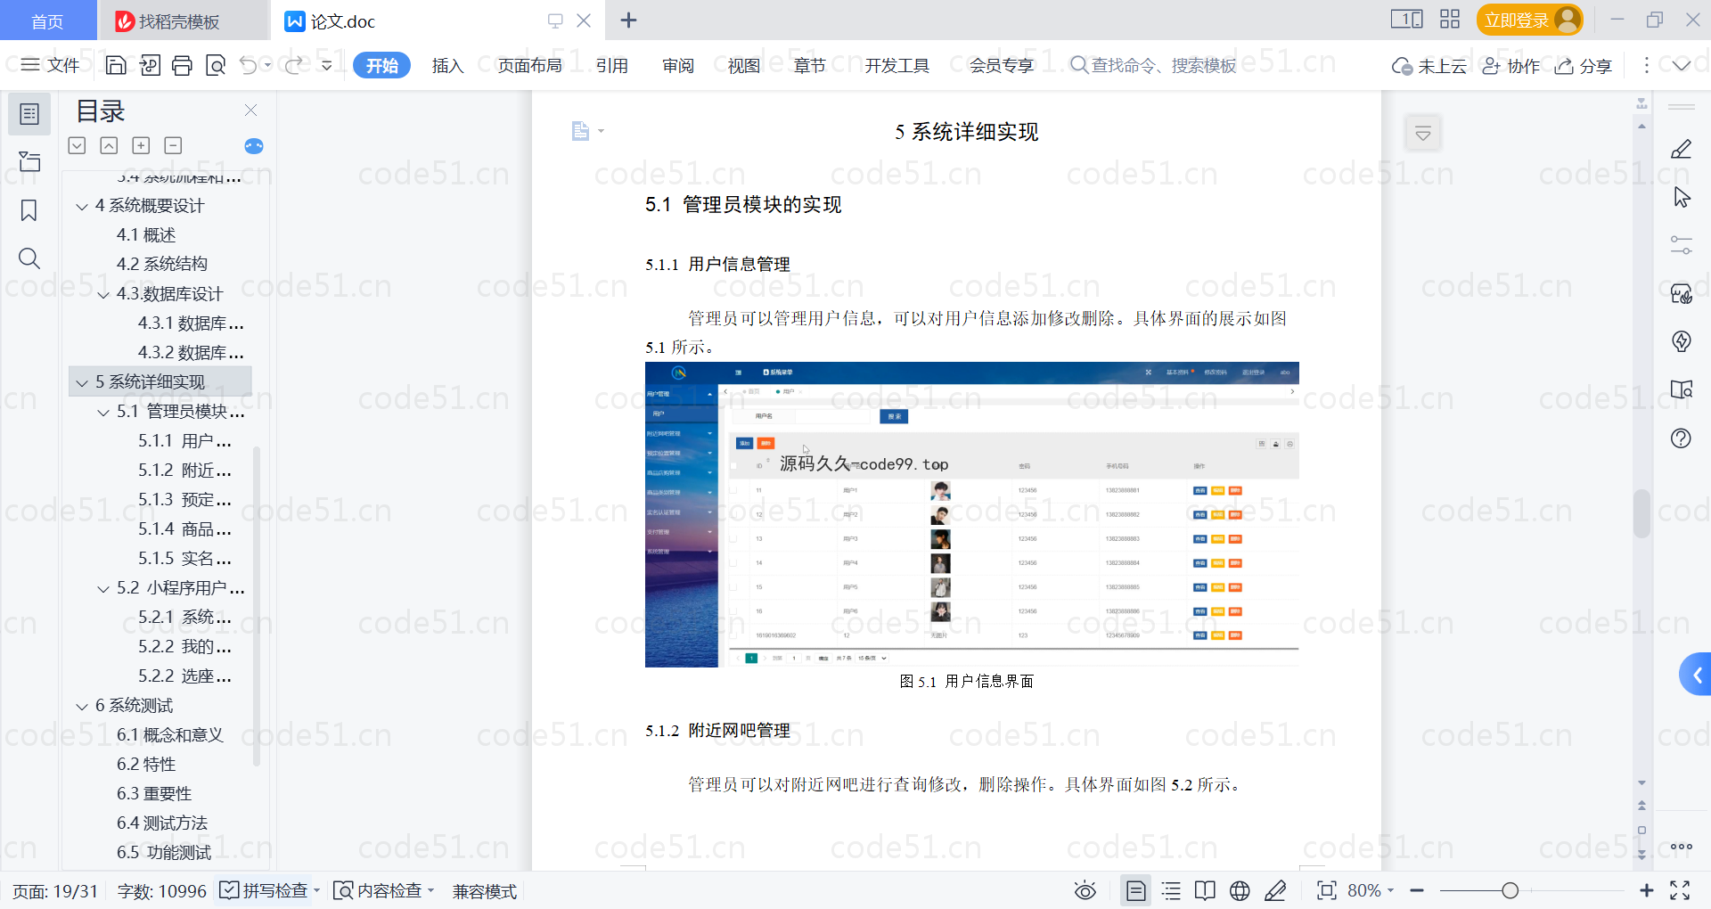Viewport: 1711px width, 909px height.
Task: Open the settings sliders icon in right sidebar
Action: pyautogui.click(x=1681, y=245)
